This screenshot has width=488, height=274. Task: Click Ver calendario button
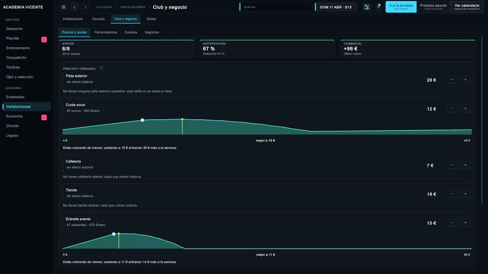[467, 7]
